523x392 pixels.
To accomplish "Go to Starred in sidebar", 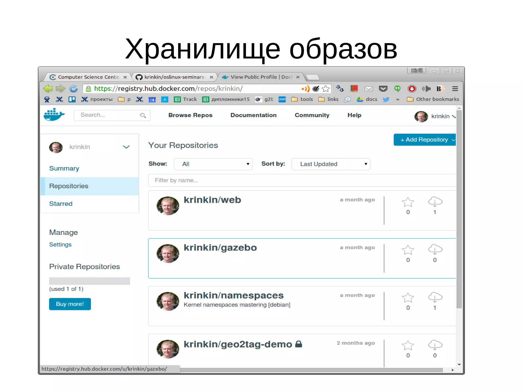I will [x=61, y=204].
